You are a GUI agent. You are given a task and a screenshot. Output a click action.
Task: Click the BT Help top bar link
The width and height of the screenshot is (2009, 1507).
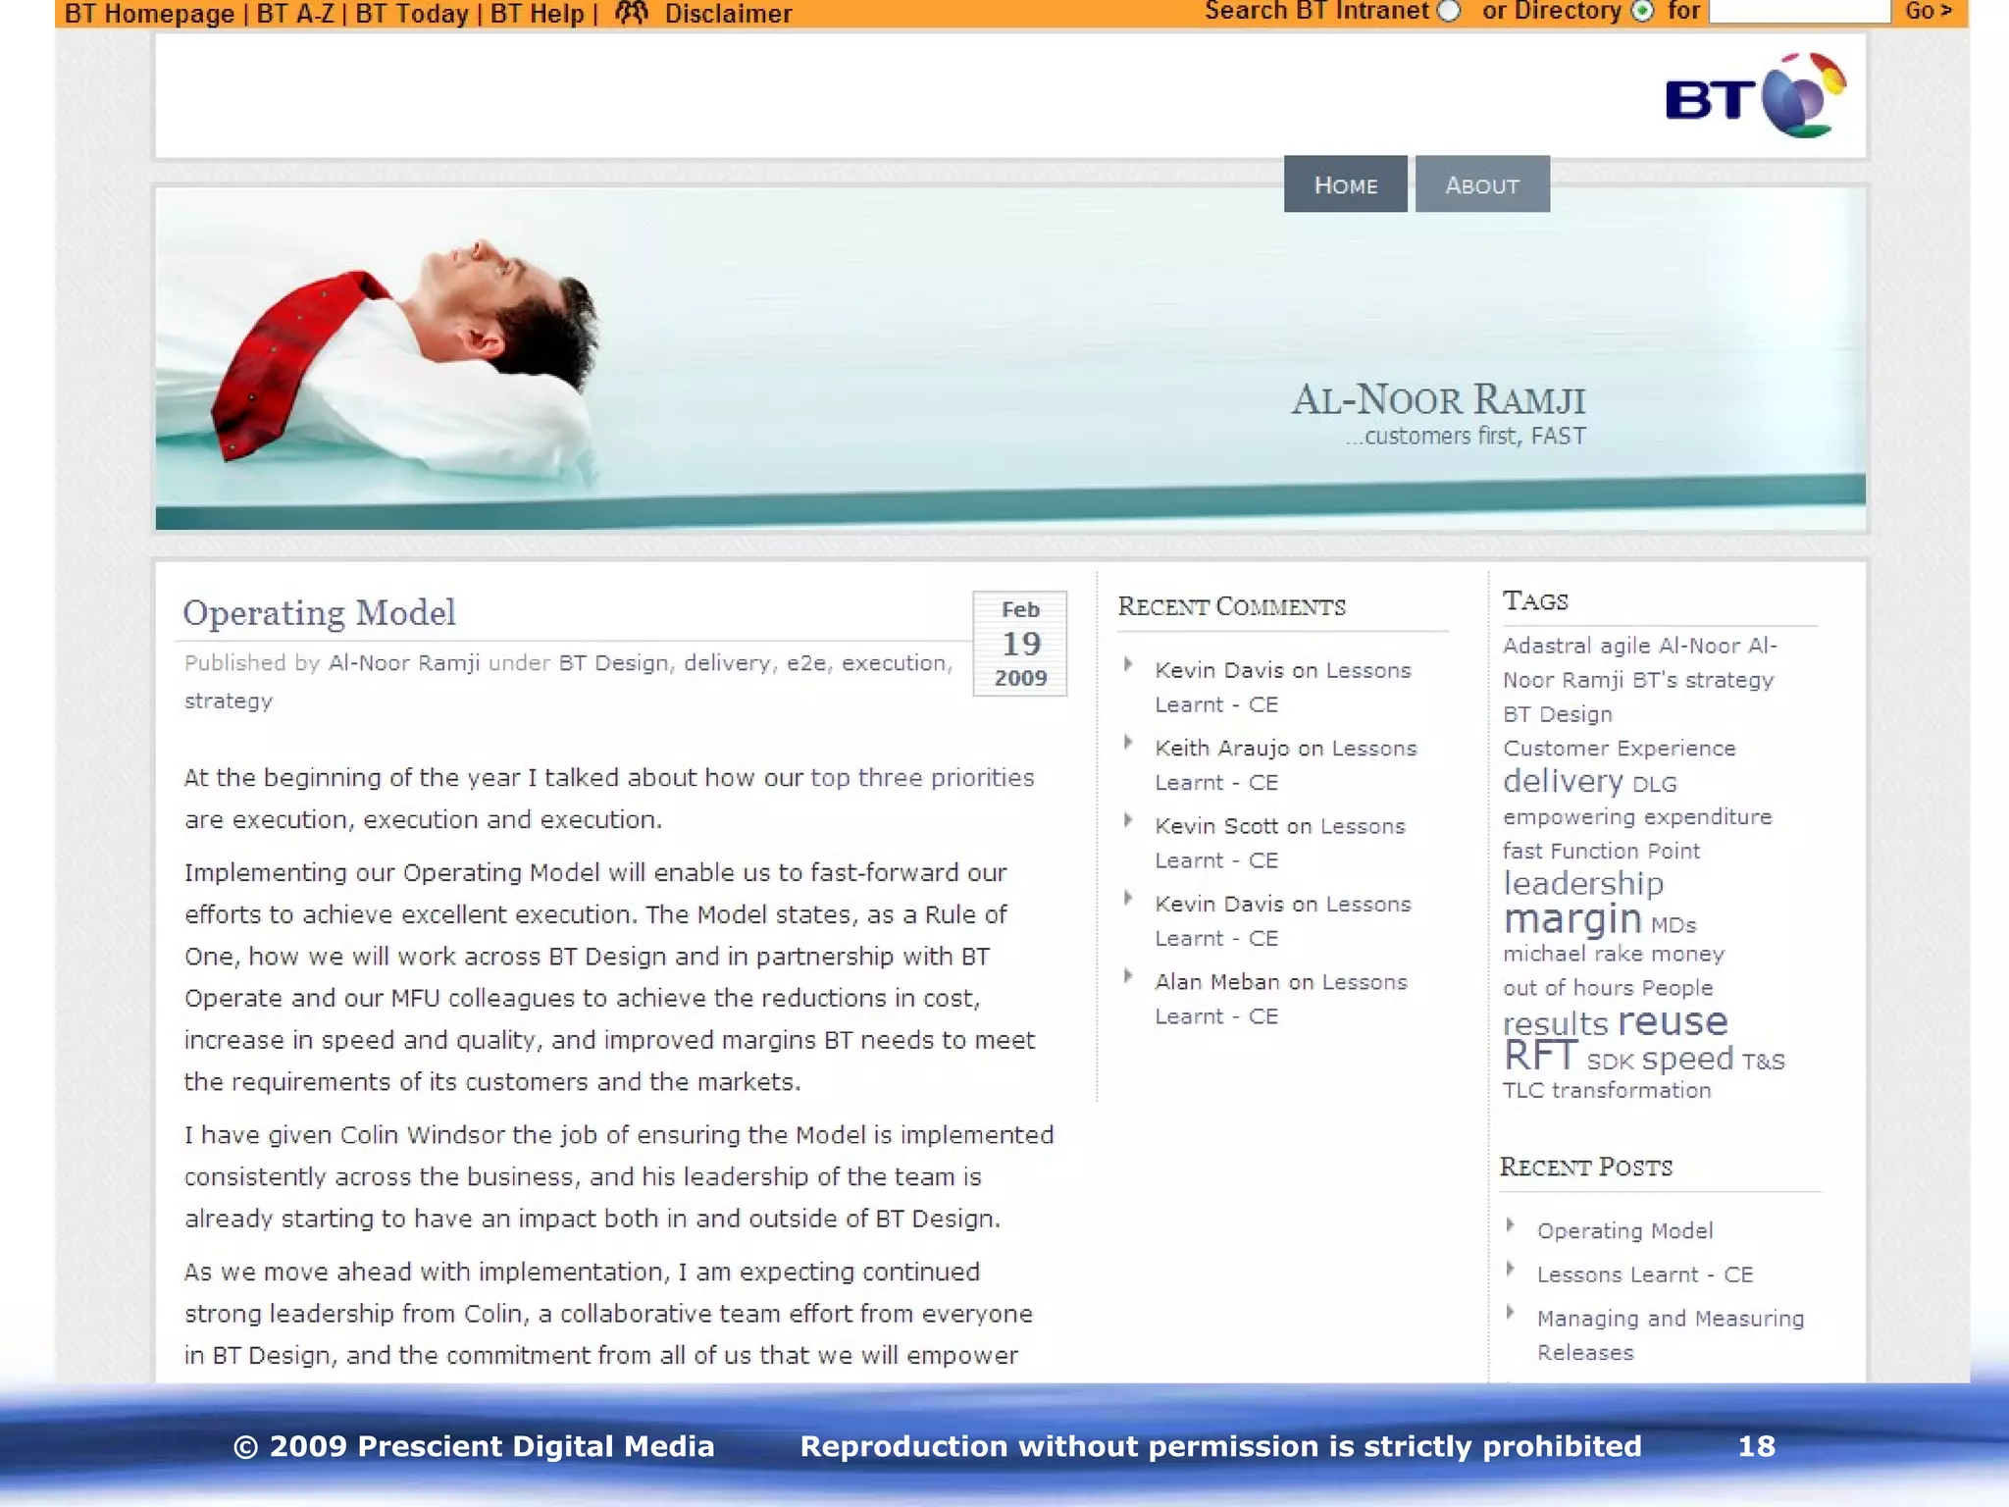click(x=537, y=14)
